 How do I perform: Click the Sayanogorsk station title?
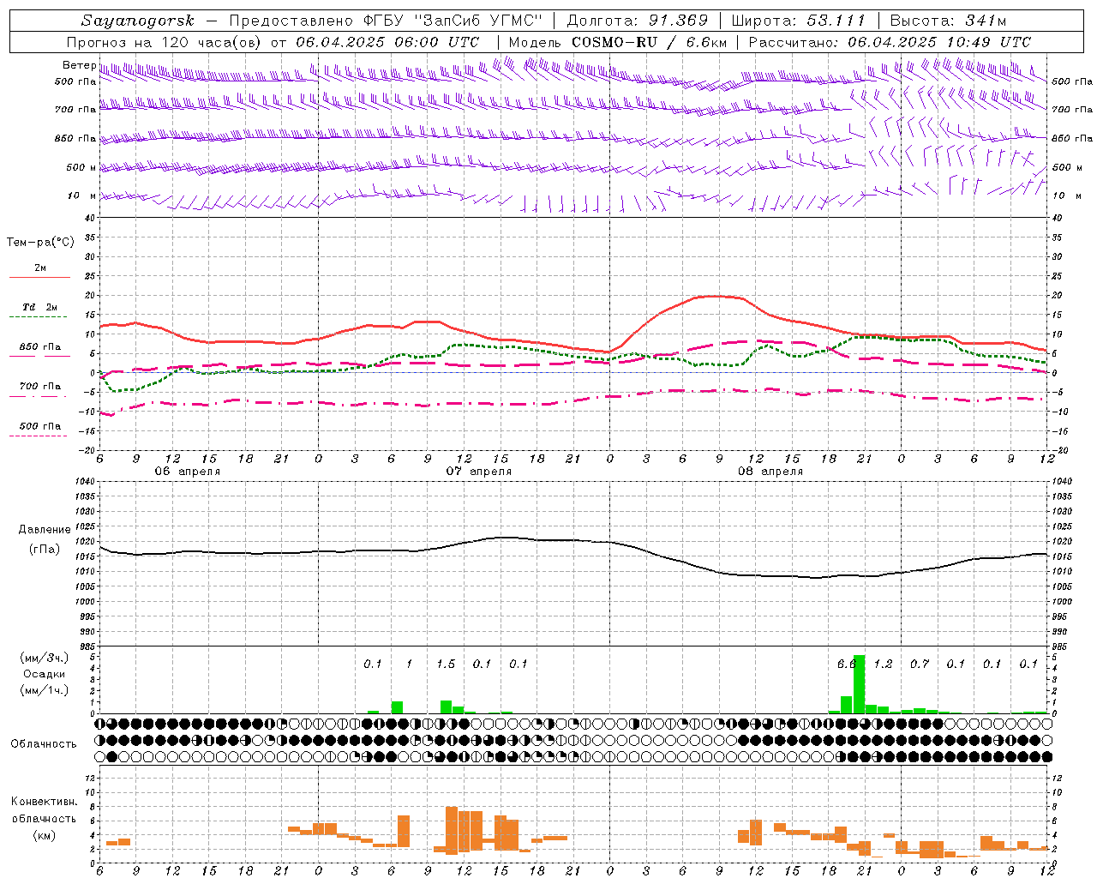(138, 21)
